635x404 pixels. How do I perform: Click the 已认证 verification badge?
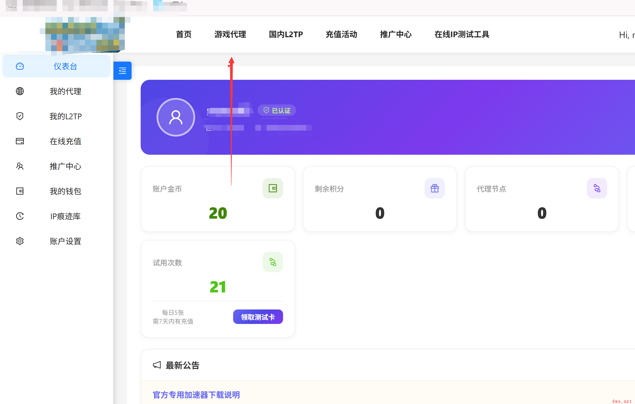coord(277,110)
